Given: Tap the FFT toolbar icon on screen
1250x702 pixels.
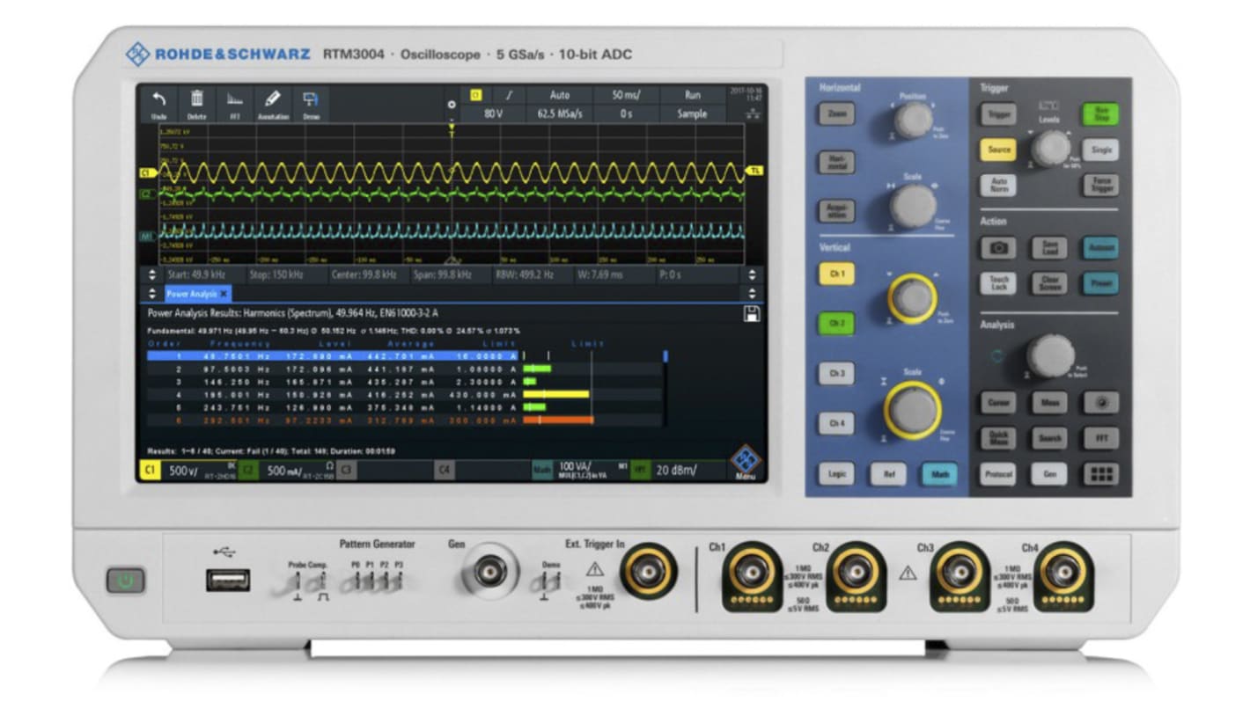Looking at the screenshot, I should (235, 99).
